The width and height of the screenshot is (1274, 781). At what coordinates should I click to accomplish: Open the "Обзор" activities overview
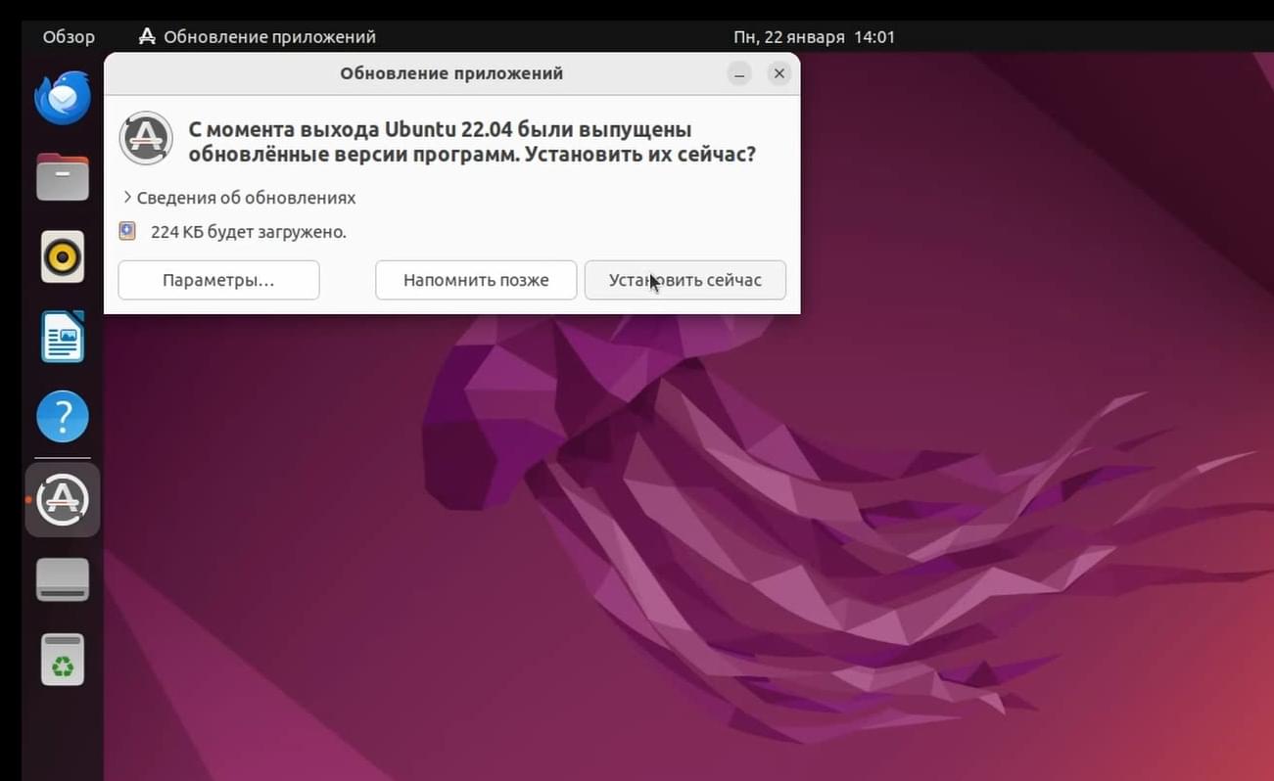tap(69, 37)
